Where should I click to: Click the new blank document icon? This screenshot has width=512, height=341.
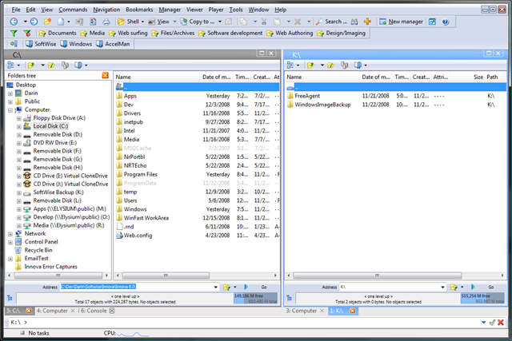(61, 22)
